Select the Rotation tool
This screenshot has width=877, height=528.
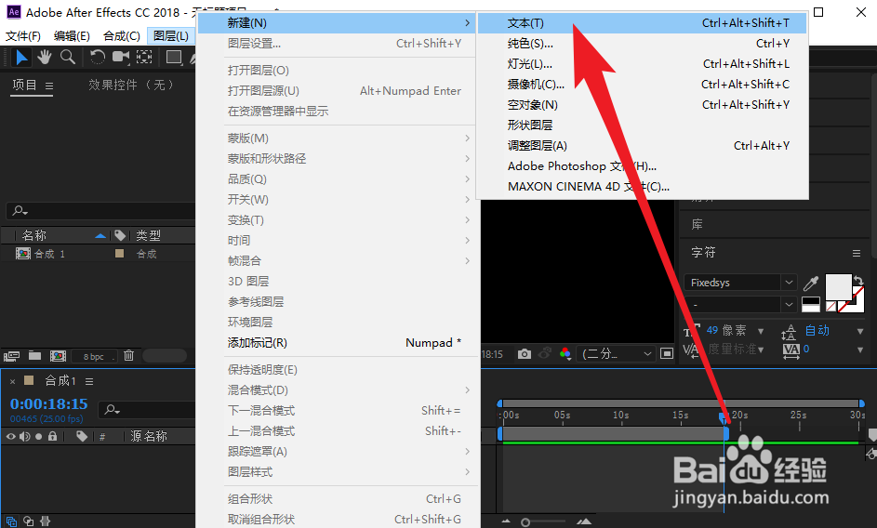(98, 57)
